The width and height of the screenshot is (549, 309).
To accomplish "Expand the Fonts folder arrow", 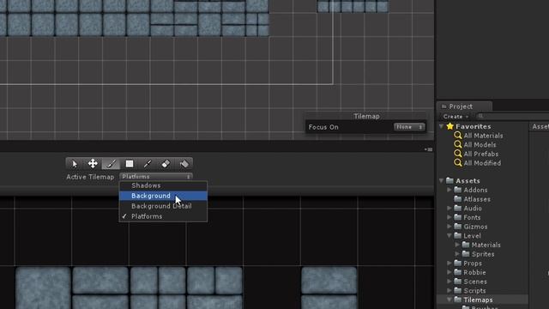I will click(x=449, y=217).
